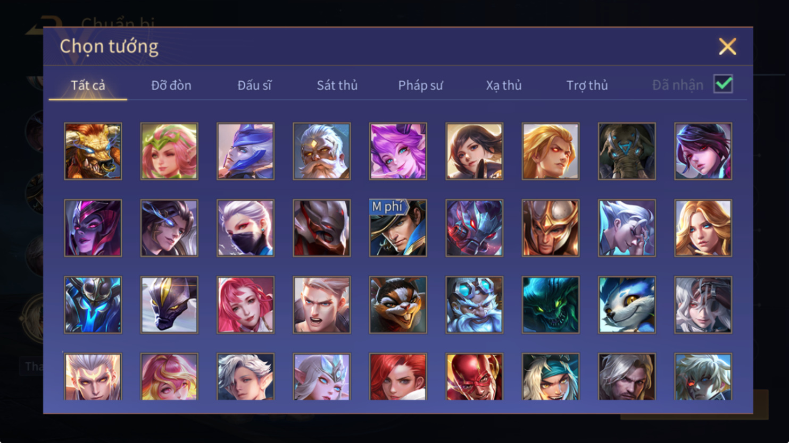This screenshot has width=789, height=443.
Task: Switch to the Đỡ đòn tab
Action: 171,85
